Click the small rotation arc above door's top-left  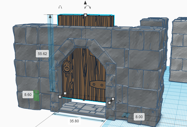60,7
